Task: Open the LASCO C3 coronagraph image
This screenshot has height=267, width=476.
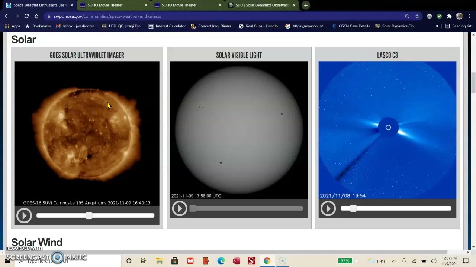Action: tap(387, 130)
